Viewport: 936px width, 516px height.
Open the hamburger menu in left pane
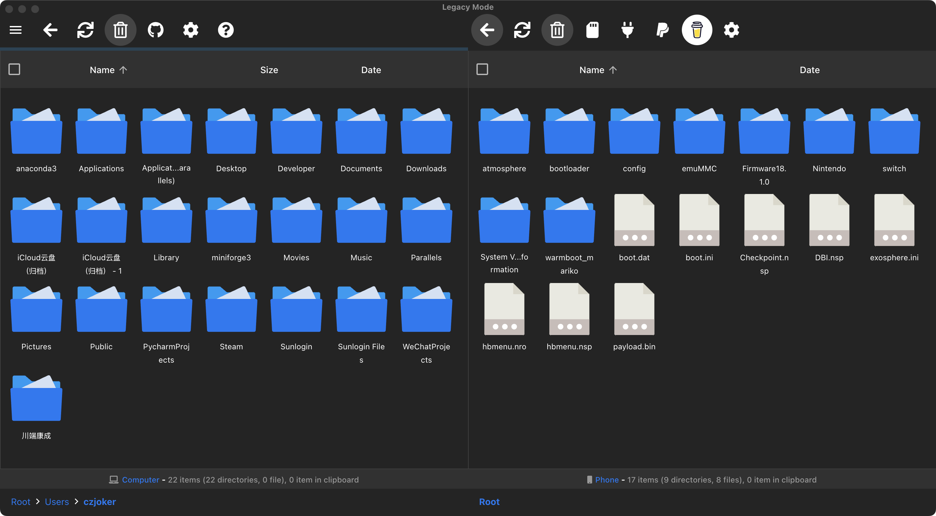click(x=16, y=30)
